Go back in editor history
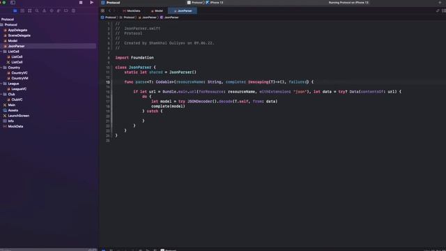This screenshot has width=446, height=251. tap(109, 11)
